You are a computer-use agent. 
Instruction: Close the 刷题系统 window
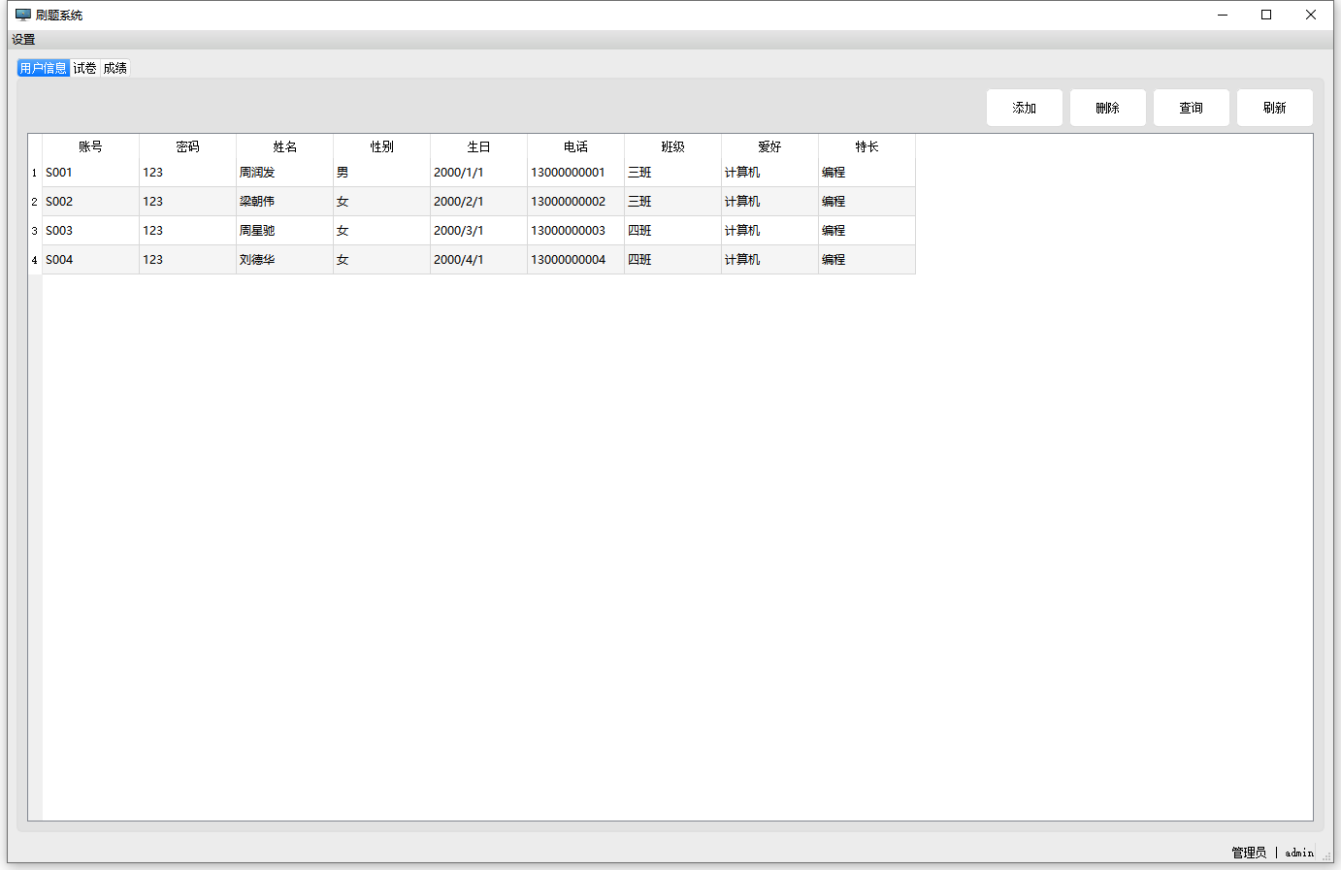tap(1311, 15)
